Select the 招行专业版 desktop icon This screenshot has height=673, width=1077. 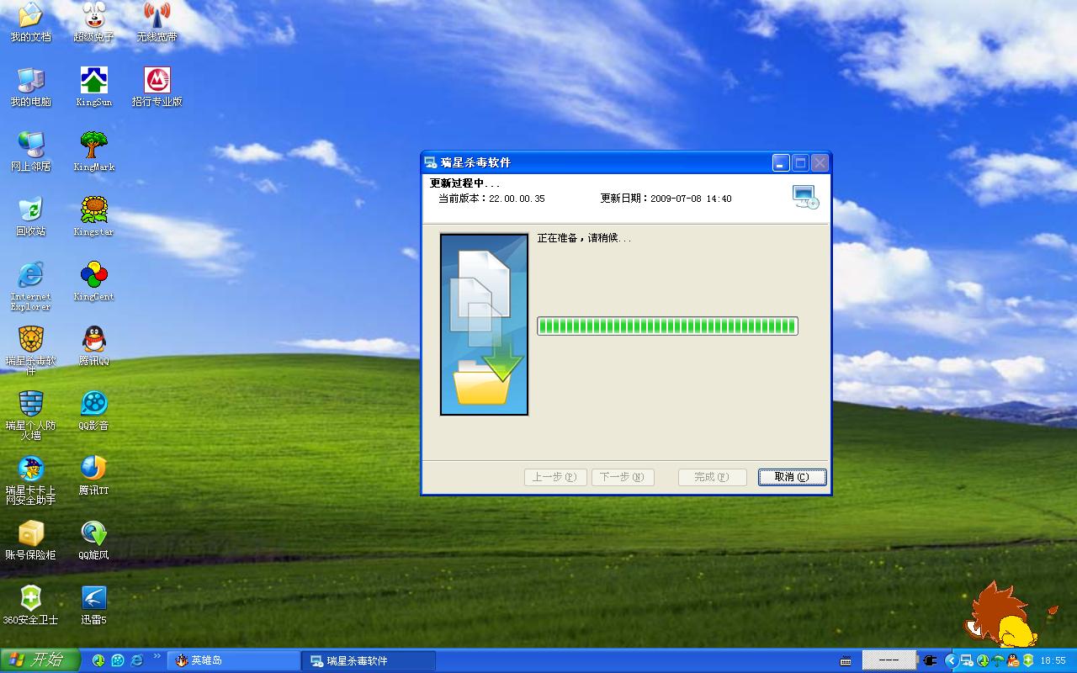click(157, 87)
